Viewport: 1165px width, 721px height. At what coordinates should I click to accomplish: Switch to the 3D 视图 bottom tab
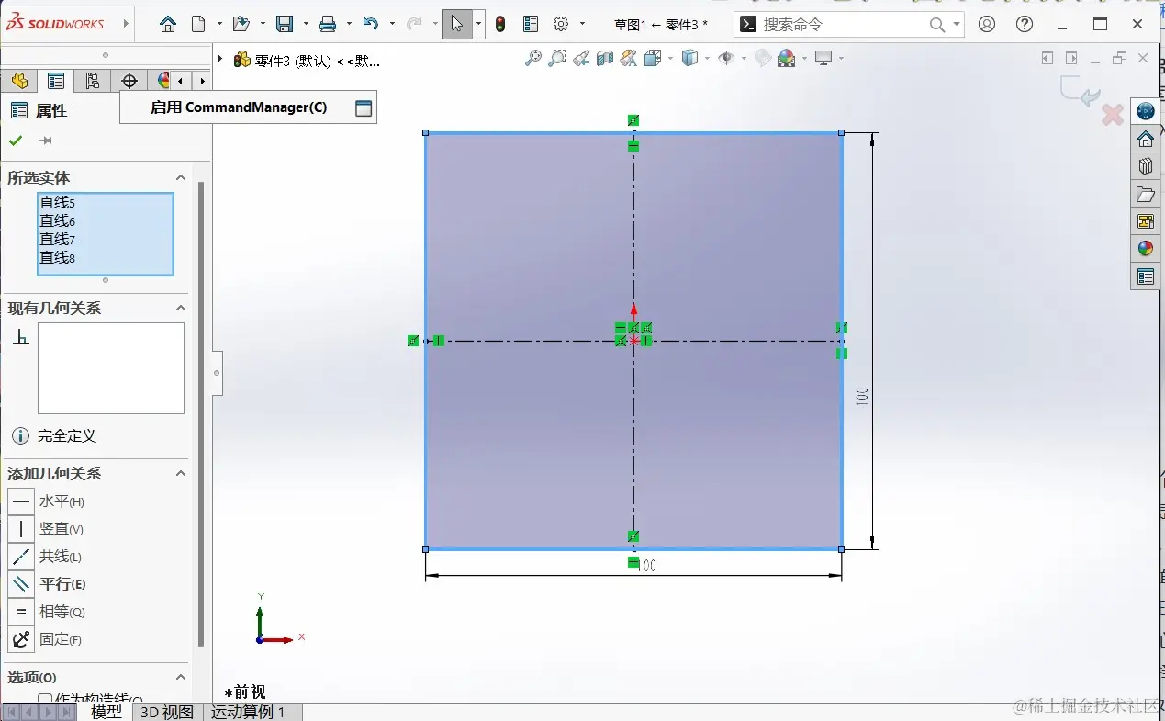[167, 712]
